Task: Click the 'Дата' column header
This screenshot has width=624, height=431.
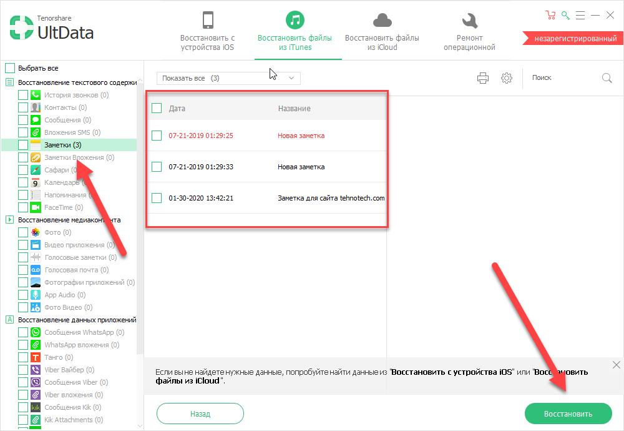Action: pyautogui.click(x=177, y=108)
